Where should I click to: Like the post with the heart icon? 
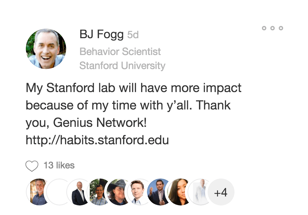(x=32, y=166)
